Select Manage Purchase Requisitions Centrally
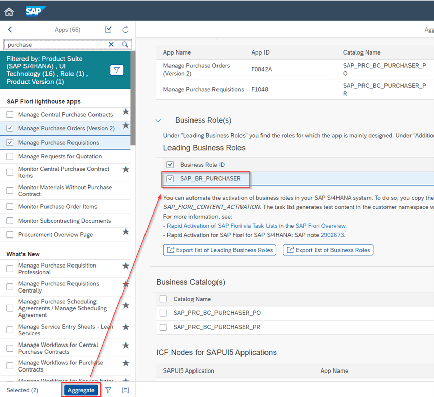The image size is (434, 397). coord(10,287)
